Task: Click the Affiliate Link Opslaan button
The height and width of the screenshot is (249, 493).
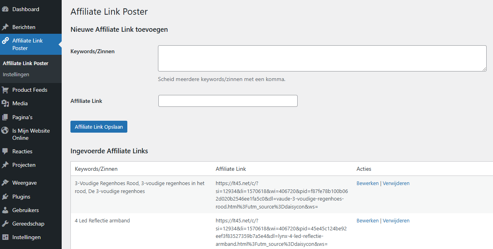Action: click(99, 127)
